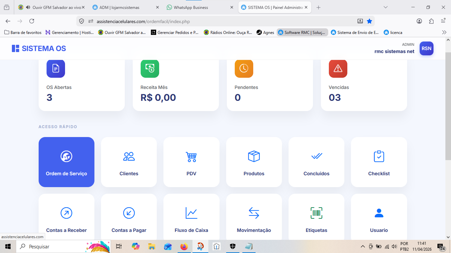Click the rmc sistemas net username

(x=394, y=51)
